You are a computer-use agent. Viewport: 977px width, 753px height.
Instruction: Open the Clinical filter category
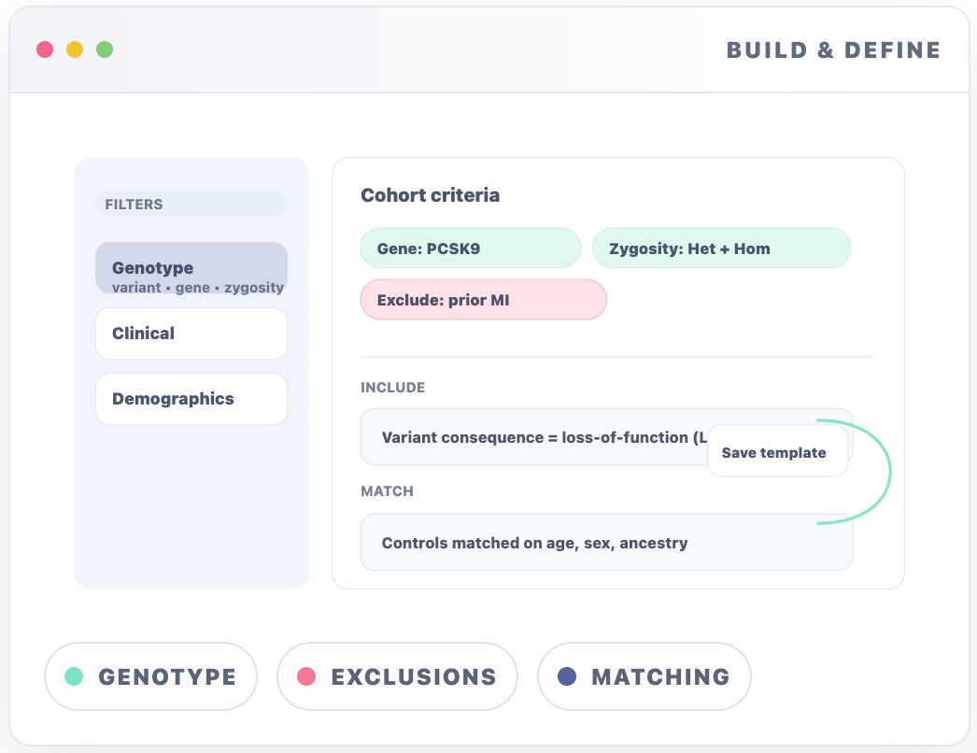coord(191,334)
